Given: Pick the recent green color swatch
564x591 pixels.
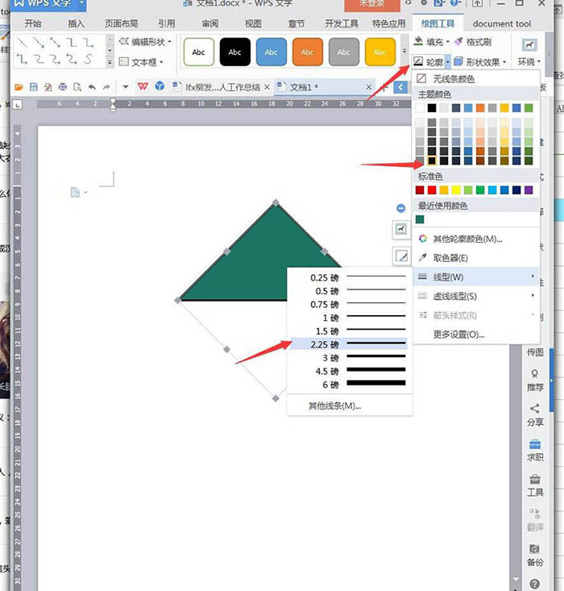Looking at the screenshot, I should (420, 219).
